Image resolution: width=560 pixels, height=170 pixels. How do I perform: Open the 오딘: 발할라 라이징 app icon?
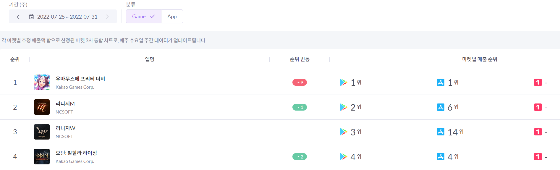[42, 156]
